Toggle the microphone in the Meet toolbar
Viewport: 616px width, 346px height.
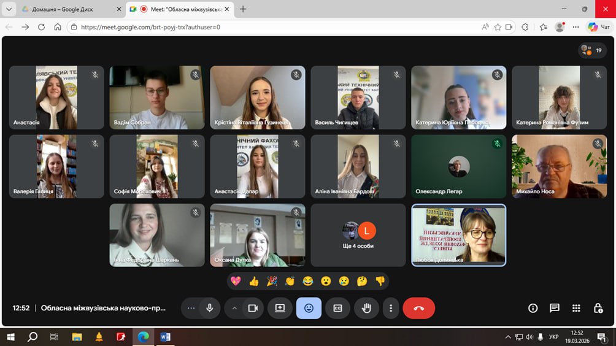click(x=210, y=308)
